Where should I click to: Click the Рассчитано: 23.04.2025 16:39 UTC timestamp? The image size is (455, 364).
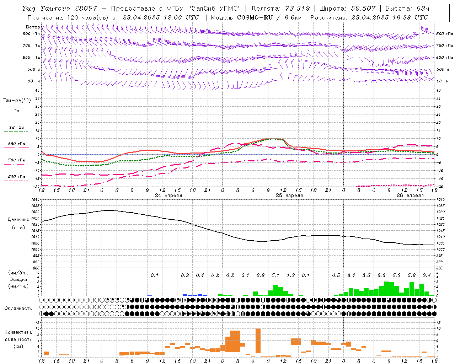point(369,17)
